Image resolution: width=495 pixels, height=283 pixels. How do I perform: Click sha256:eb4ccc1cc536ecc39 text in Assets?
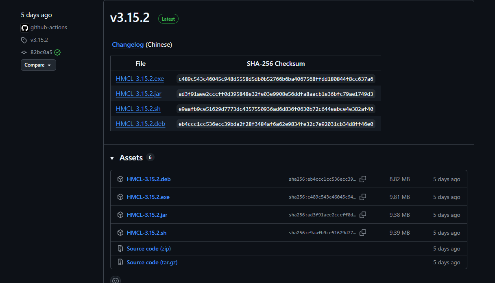323,179
